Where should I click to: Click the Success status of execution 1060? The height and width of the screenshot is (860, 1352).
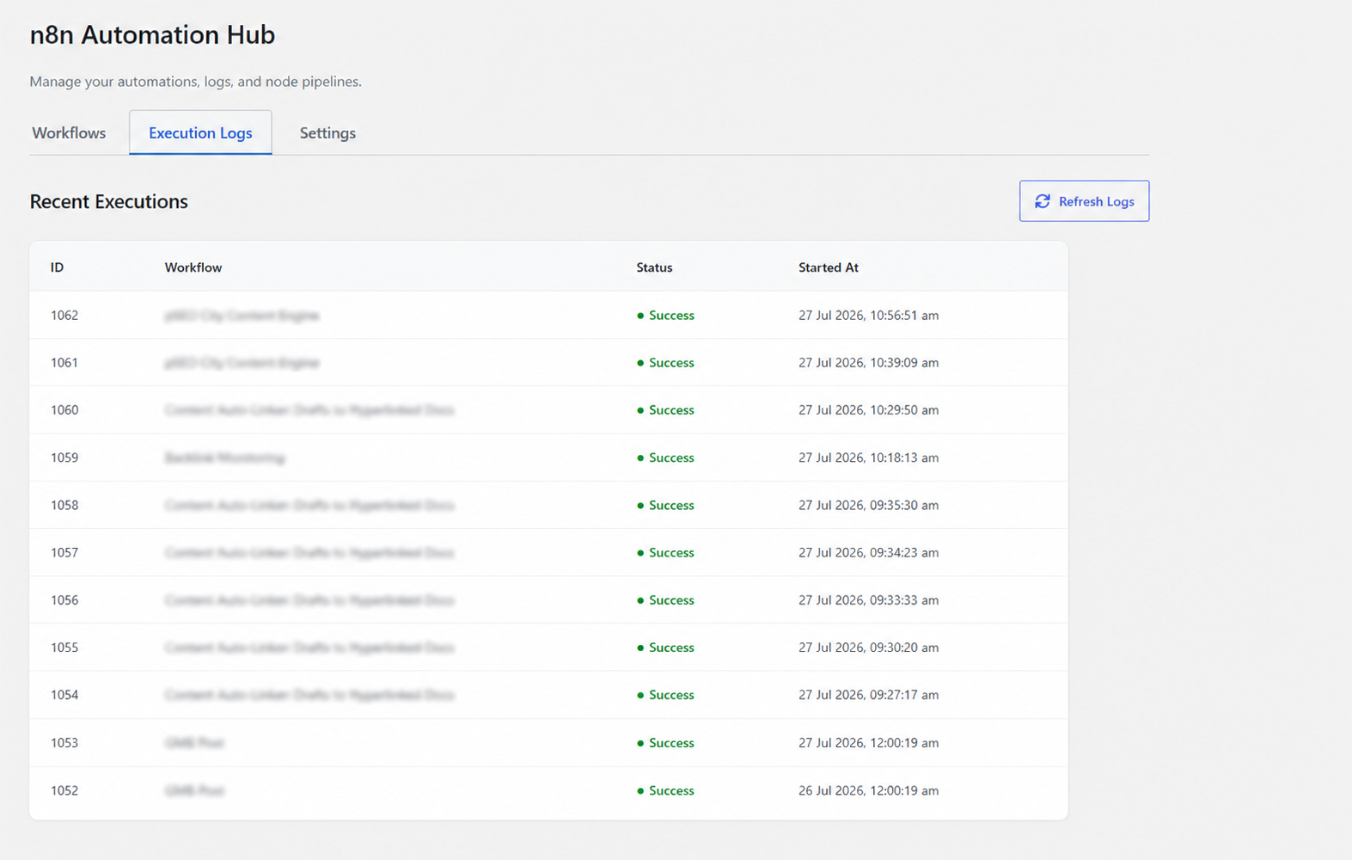pyautogui.click(x=666, y=410)
